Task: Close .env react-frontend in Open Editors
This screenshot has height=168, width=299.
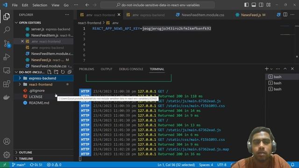Action: tap(22, 42)
